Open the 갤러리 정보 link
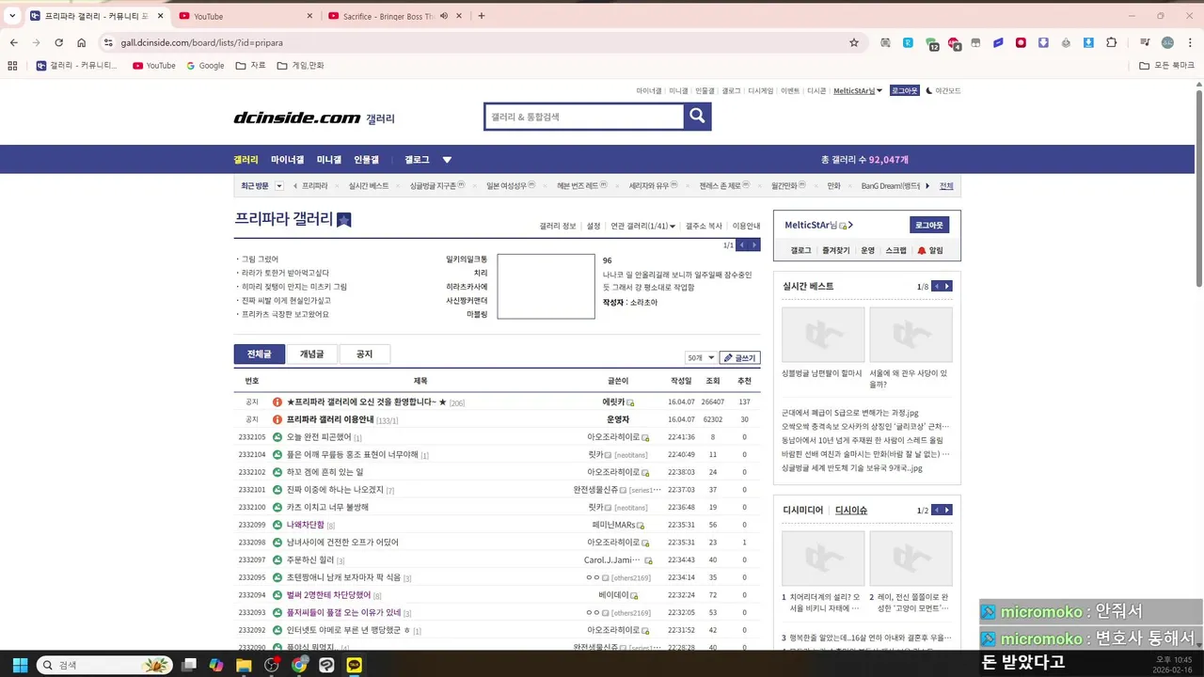The width and height of the screenshot is (1204, 677). pyautogui.click(x=558, y=226)
